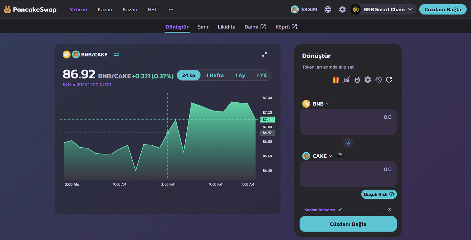Select the 1 Ay timeframe
This screenshot has width=471, height=240.
(240, 75)
